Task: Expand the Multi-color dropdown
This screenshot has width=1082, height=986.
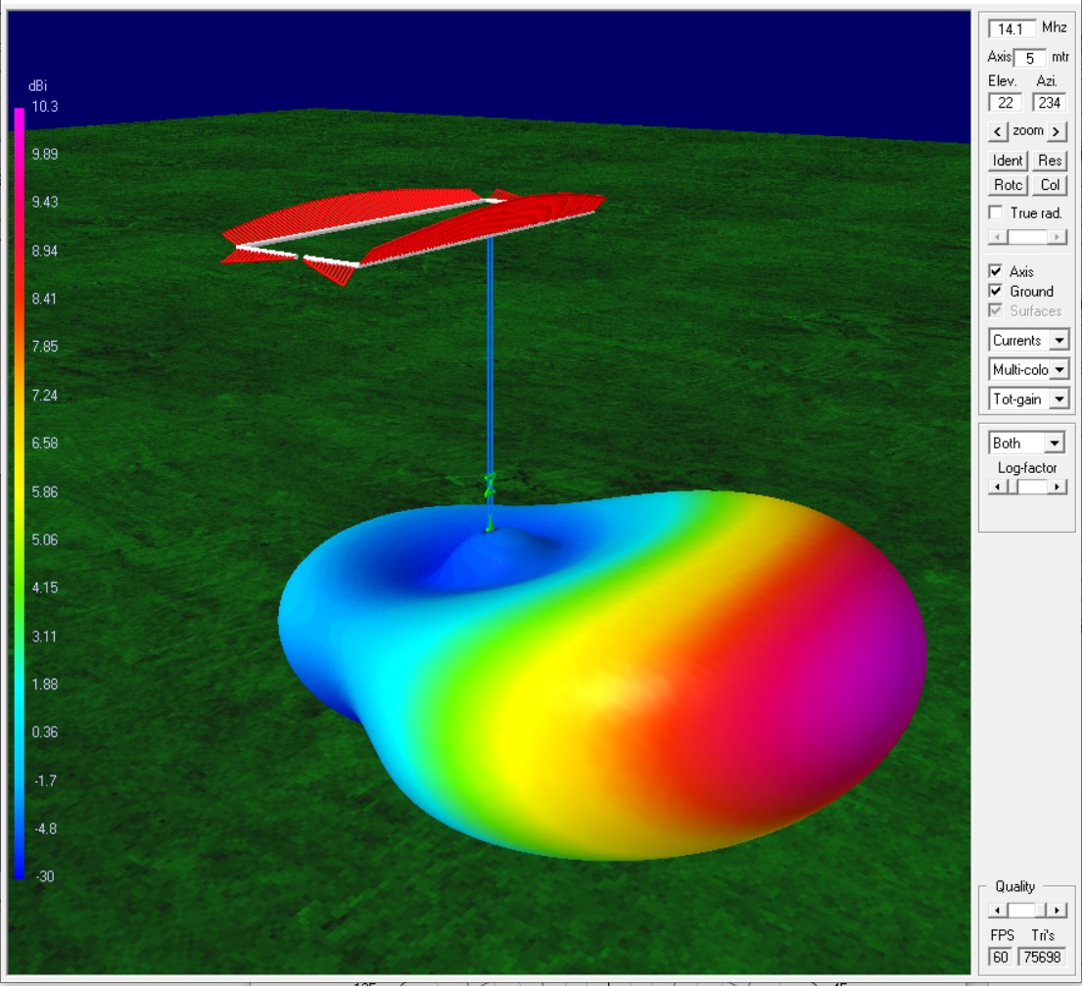Action: point(1058,370)
